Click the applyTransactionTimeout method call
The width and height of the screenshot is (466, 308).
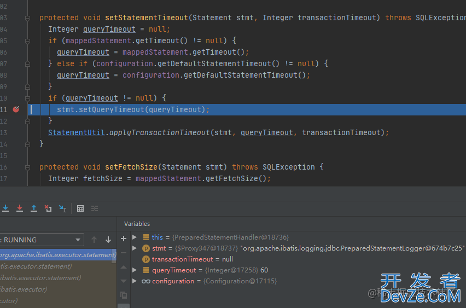click(x=160, y=132)
